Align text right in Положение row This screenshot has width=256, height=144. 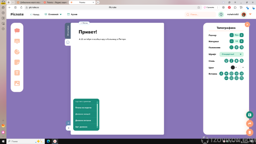pyautogui.click(x=242, y=48)
